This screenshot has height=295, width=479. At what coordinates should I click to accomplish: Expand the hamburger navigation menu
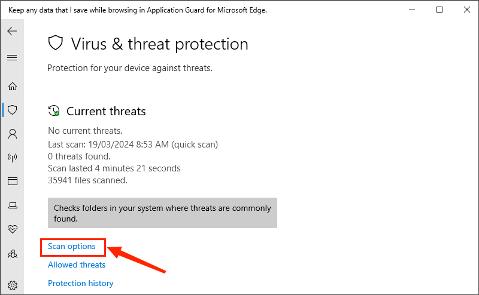coord(12,58)
